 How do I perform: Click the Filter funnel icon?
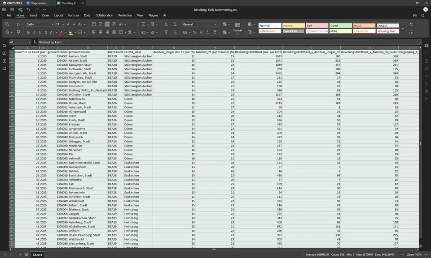tap(166, 32)
